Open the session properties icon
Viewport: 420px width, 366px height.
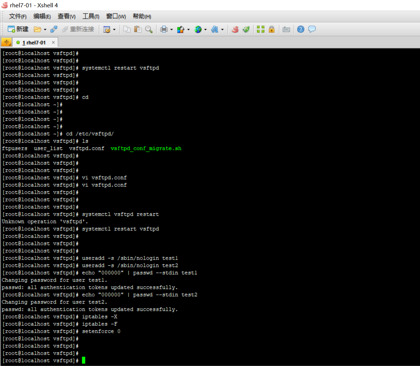(x=107, y=29)
